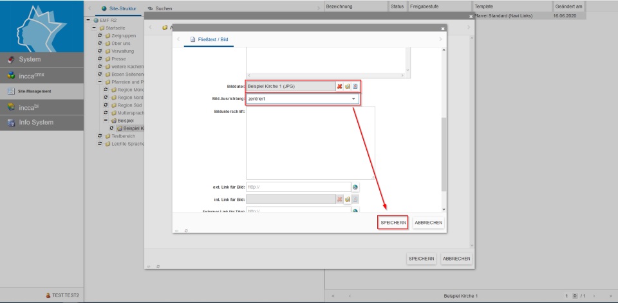Open the details icon at the end of the Bilddatei row
This screenshot has height=303, width=618.
pyautogui.click(x=355, y=86)
